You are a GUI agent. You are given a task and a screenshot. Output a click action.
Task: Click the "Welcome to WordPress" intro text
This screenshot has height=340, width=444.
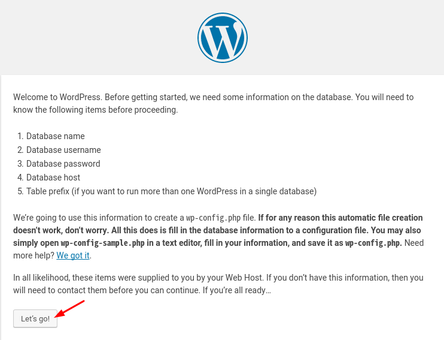click(x=213, y=103)
